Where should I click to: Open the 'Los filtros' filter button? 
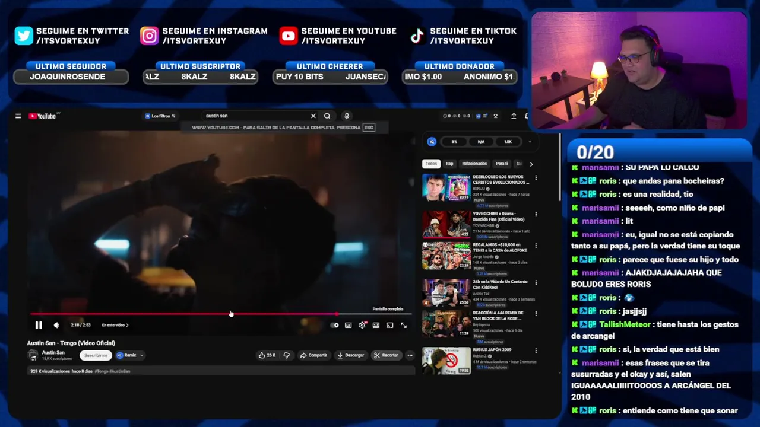tap(160, 116)
